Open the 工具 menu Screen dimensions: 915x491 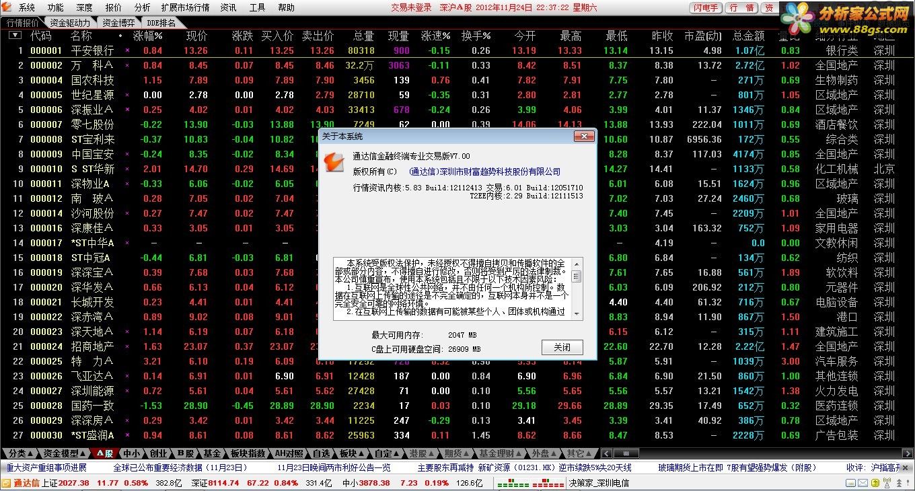pos(257,8)
